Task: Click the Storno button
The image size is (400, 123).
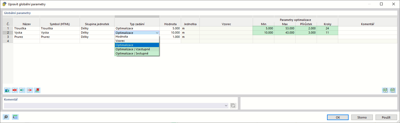Action: tap(362, 117)
